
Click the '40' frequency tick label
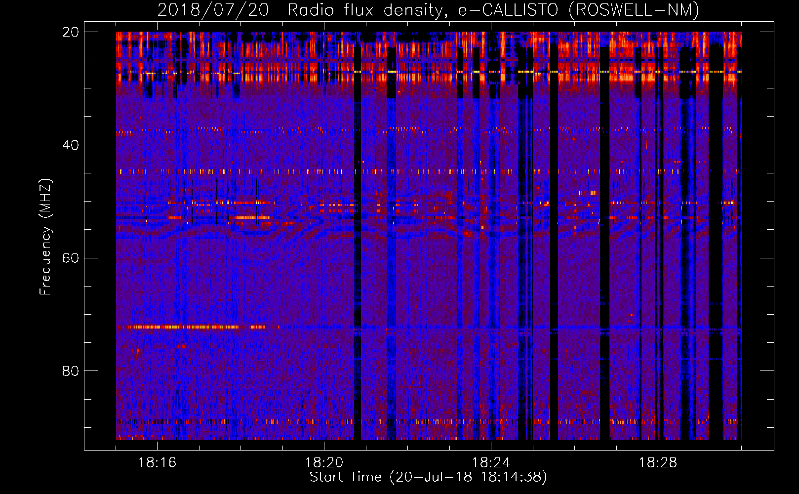pyautogui.click(x=71, y=145)
